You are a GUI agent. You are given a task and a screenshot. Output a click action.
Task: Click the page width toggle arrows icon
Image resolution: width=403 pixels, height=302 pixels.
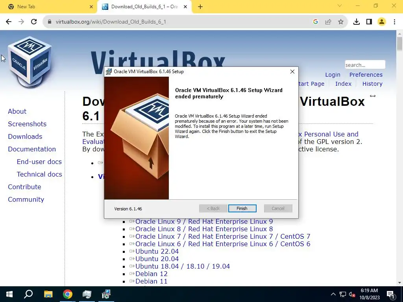(x=373, y=96)
